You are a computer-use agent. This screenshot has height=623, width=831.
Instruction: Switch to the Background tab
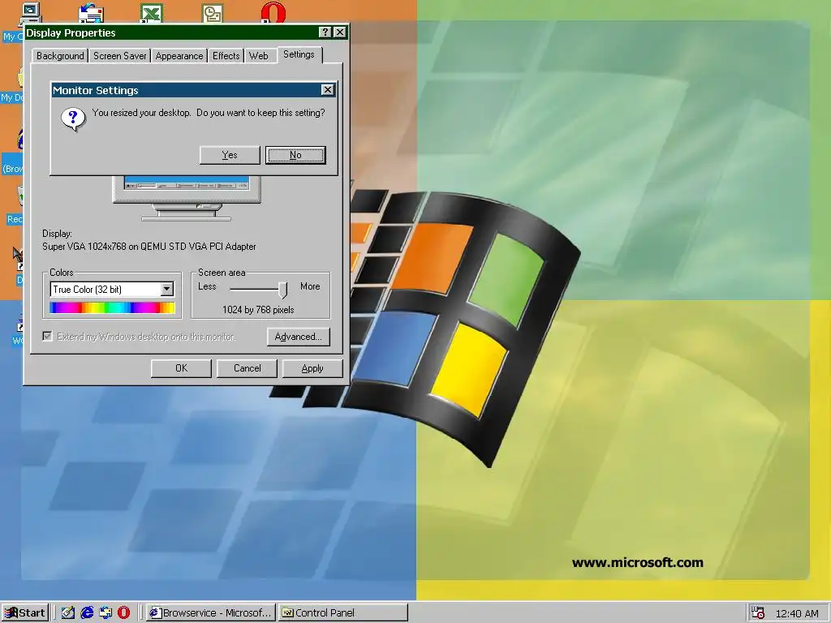click(60, 56)
